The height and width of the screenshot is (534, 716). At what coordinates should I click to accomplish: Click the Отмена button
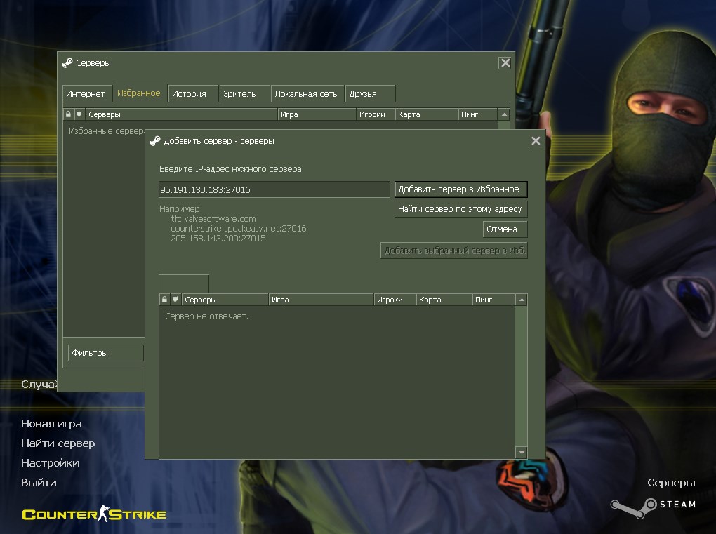click(x=505, y=229)
